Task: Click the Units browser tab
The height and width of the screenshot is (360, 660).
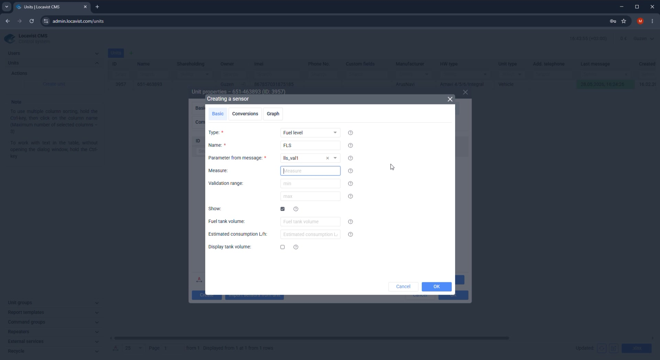Action: (x=52, y=7)
